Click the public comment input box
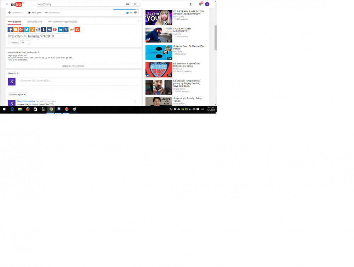354x267 pixels. (79, 81)
